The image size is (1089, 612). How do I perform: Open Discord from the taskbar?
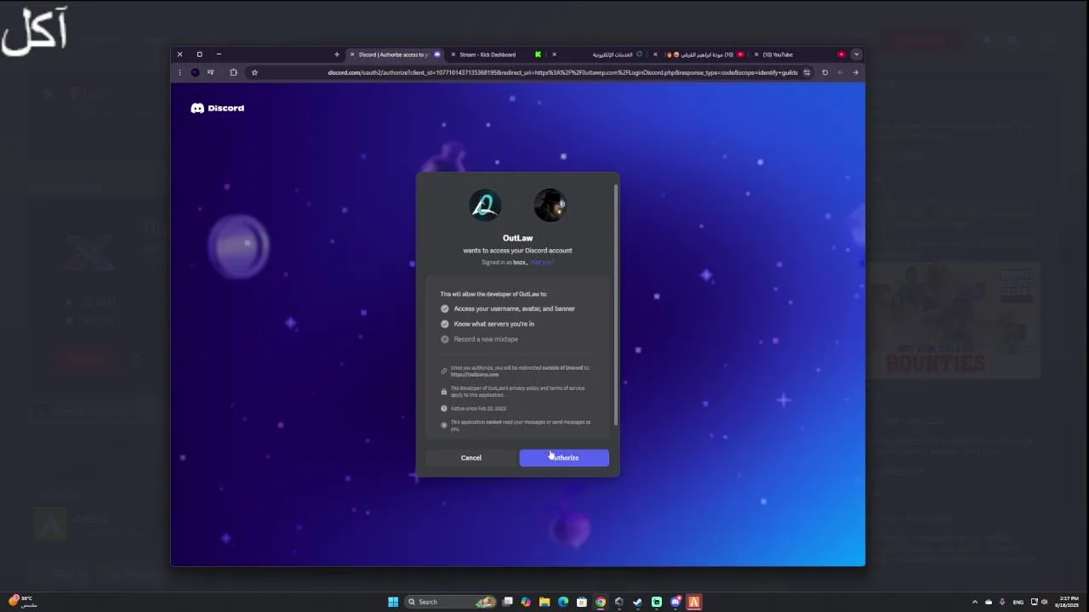(676, 602)
